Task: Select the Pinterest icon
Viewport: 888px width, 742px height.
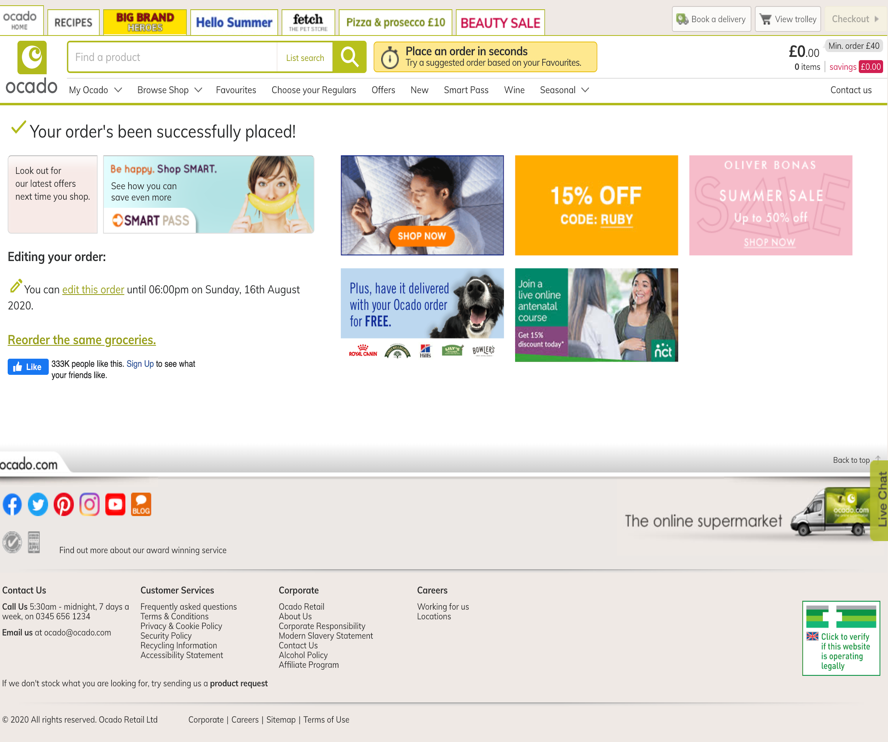Action: 63,504
